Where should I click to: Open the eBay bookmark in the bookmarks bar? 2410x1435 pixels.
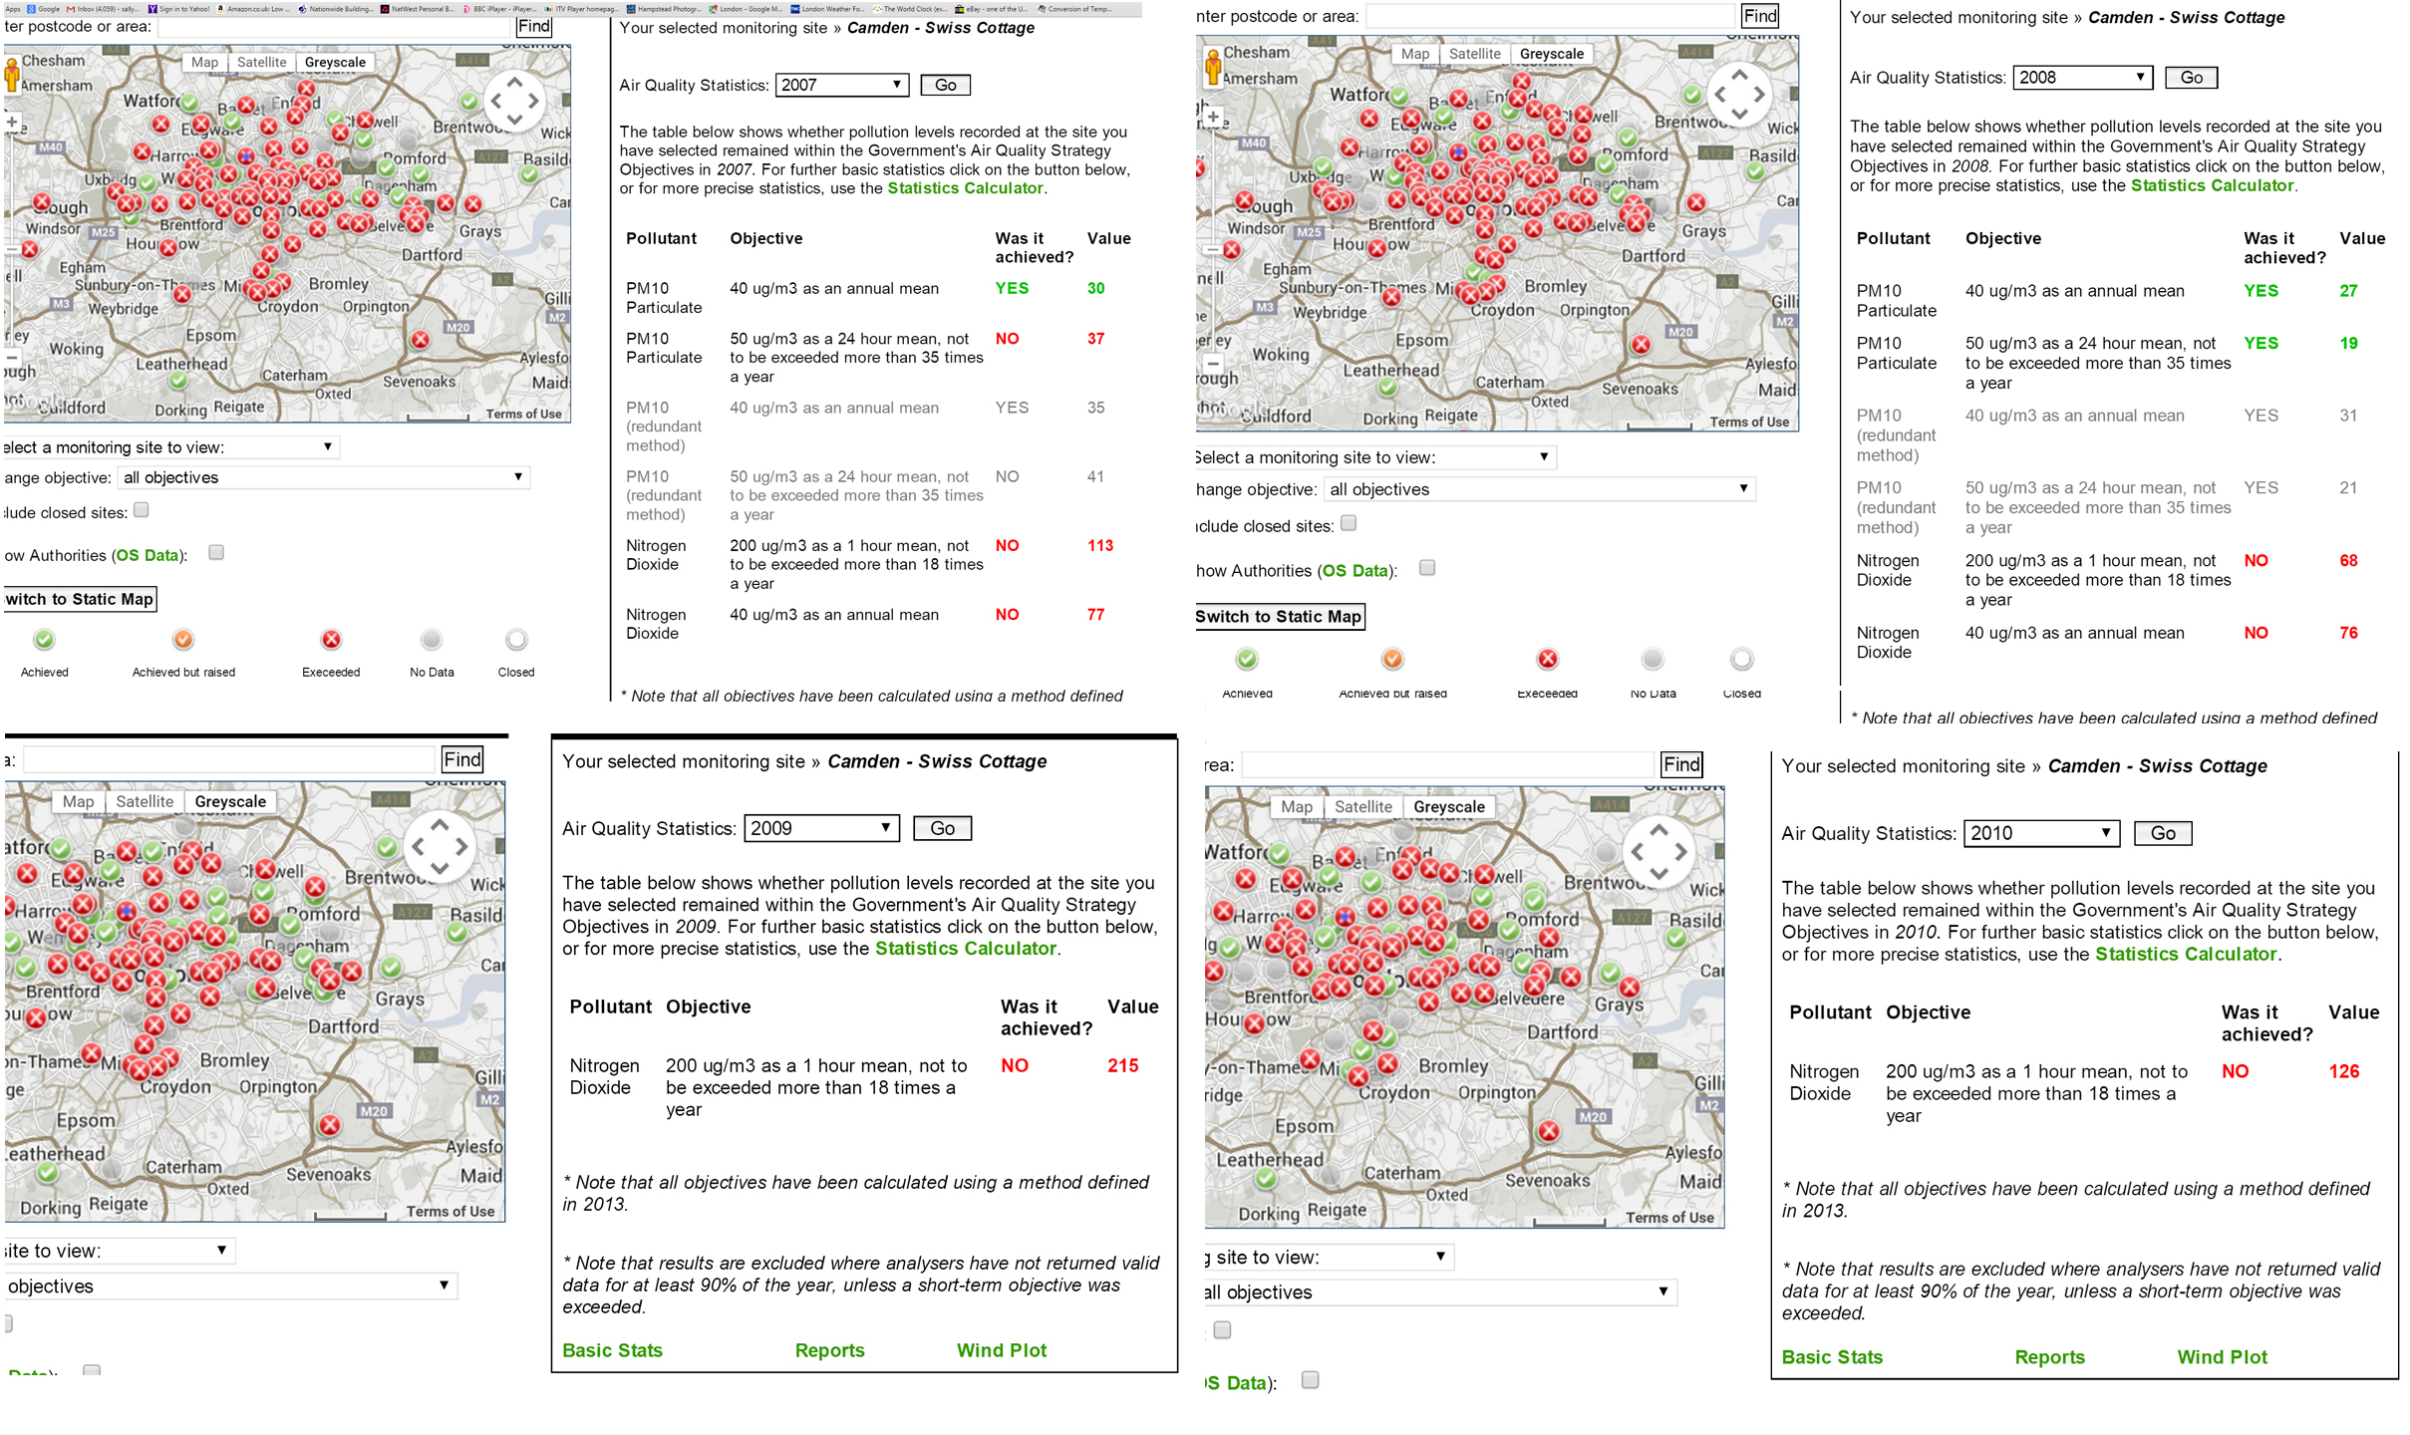tap(991, 9)
